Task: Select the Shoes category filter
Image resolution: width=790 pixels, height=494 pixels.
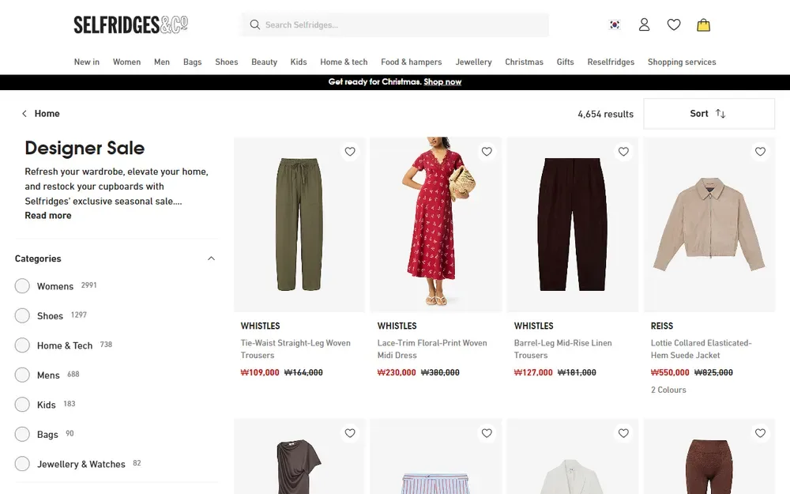Action: coord(22,315)
